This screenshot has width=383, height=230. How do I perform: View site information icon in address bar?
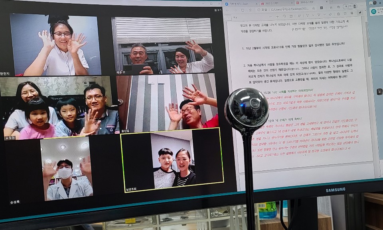tap(259, 10)
